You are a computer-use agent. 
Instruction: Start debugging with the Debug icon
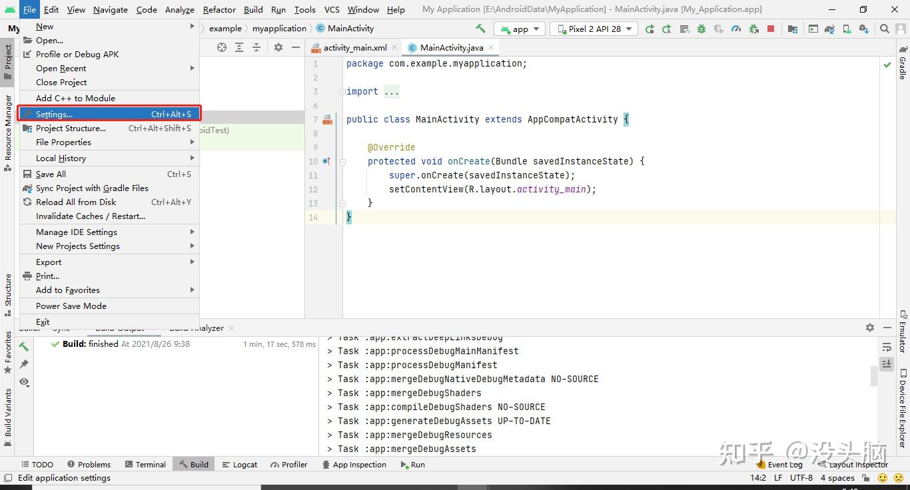click(x=701, y=29)
